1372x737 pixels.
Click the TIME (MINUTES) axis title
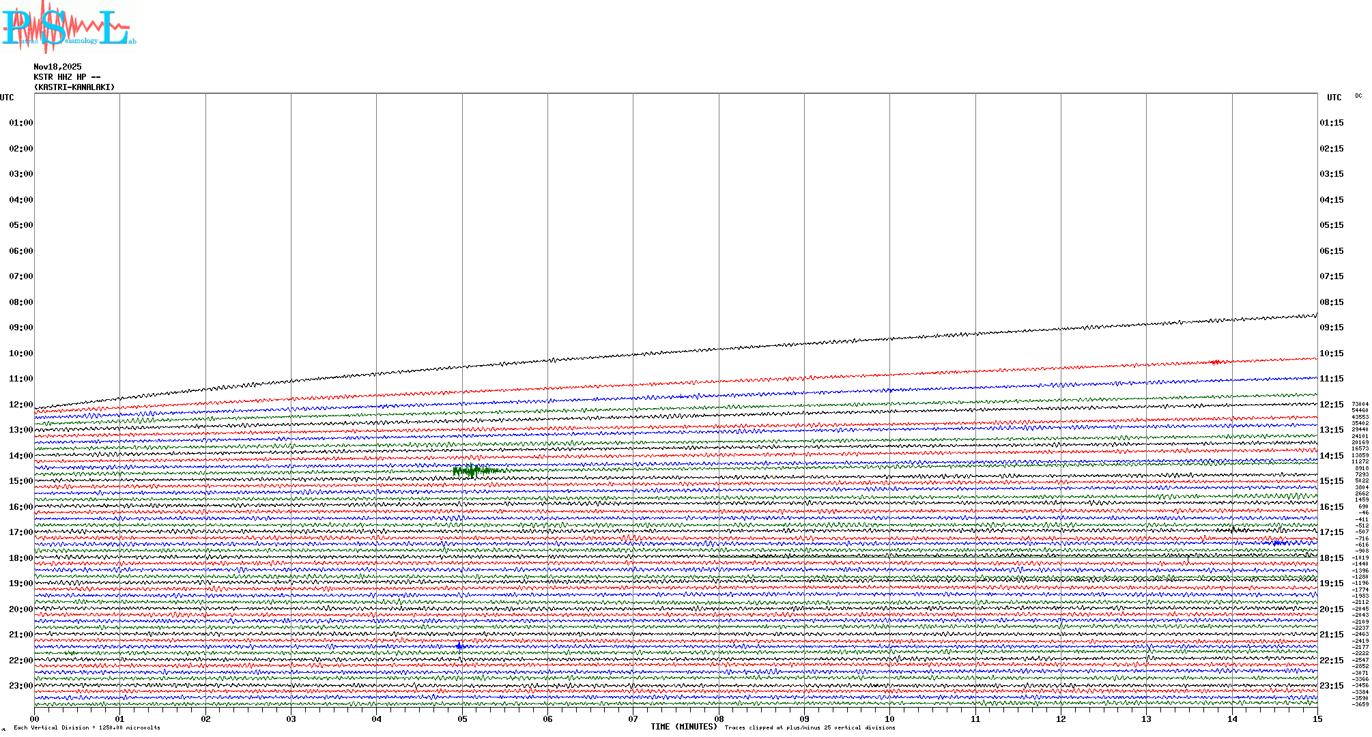684,727
